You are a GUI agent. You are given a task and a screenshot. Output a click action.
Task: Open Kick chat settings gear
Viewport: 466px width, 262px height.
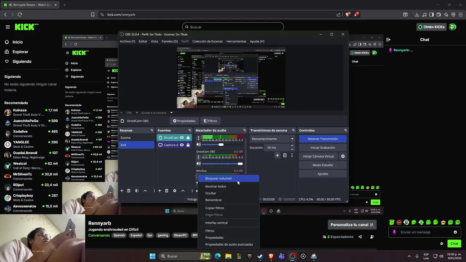(442, 243)
